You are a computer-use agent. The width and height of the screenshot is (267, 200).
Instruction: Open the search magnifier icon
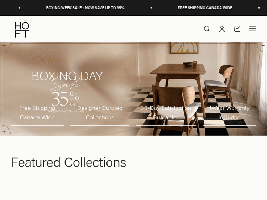pos(207,29)
